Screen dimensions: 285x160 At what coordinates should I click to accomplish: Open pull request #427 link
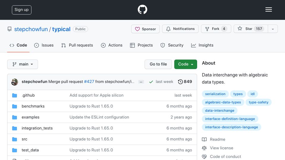[x=89, y=82]
